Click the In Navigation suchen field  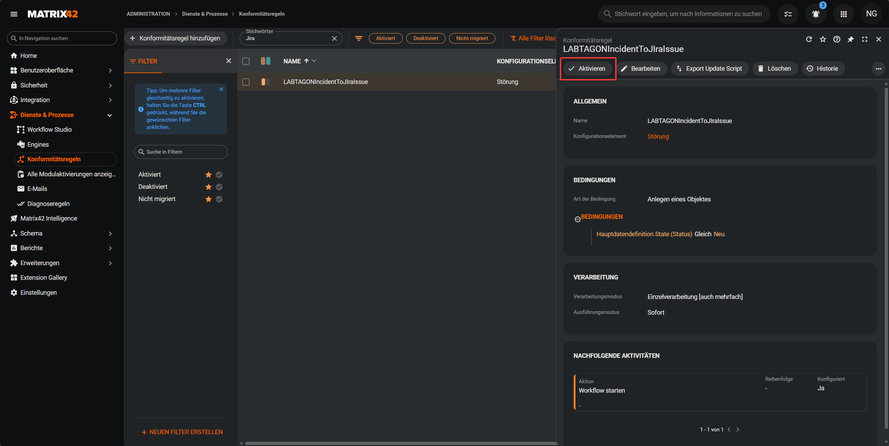[x=62, y=38]
